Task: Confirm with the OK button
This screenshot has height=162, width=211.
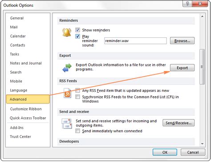Action: coord(165,152)
